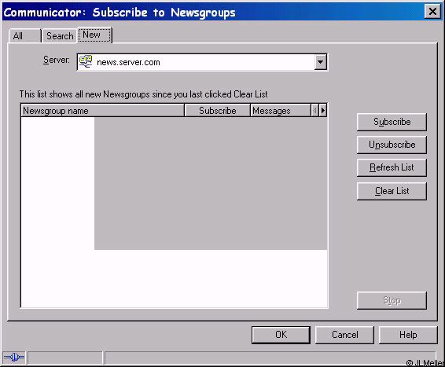Close the Subscribe to Newsgroups dialog
Screen dimensions: 445x367
point(432,12)
